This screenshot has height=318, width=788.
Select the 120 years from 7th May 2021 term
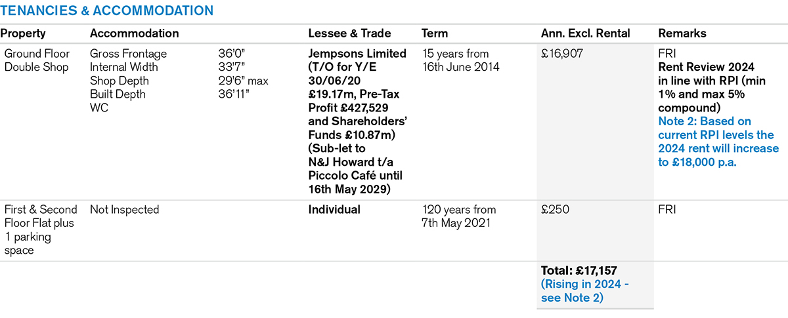coord(458,216)
